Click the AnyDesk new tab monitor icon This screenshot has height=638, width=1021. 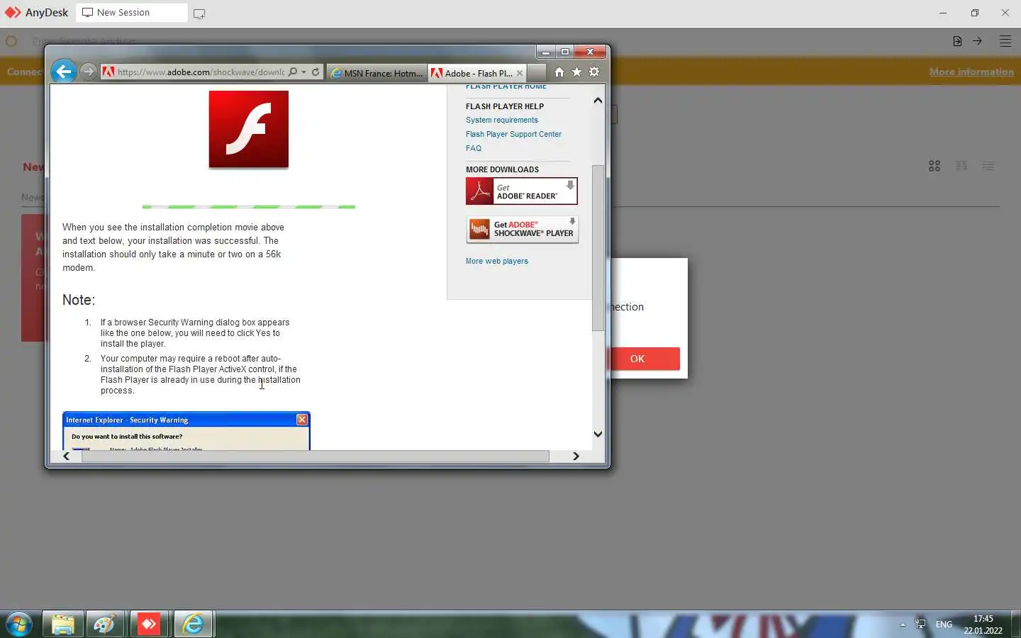pyautogui.click(x=199, y=13)
